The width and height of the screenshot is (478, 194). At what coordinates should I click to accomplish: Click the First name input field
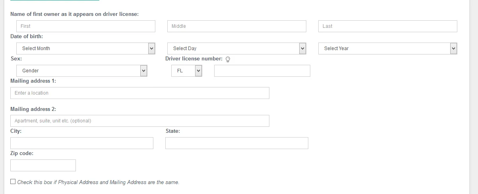86,26
